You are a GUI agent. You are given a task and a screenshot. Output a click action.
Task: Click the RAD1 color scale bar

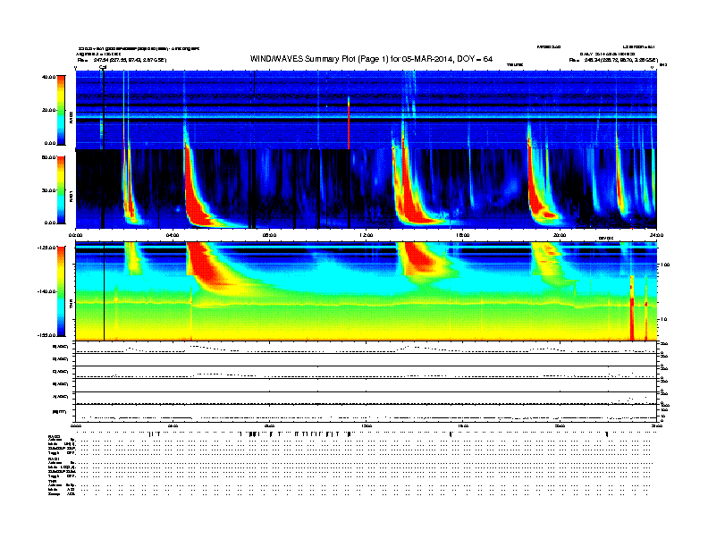(x=61, y=190)
